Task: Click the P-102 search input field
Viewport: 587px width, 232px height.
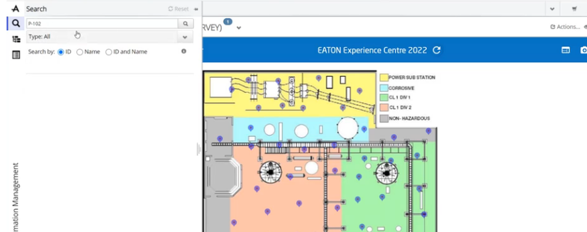Action: (102, 23)
